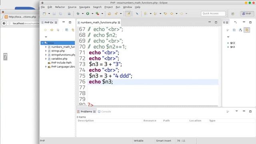
Task: Toggle the highlighted Outline filter button
Action: [247, 30]
